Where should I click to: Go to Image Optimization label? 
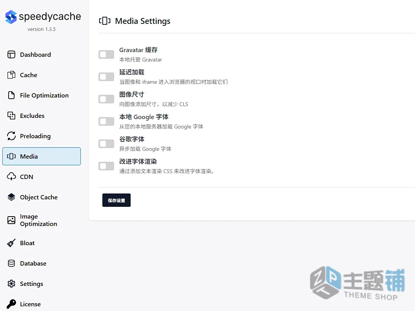(38, 220)
